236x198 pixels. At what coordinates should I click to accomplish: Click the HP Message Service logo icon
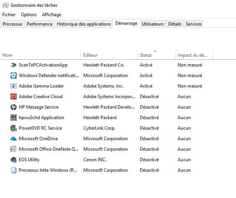pyautogui.click(x=14, y=107)
